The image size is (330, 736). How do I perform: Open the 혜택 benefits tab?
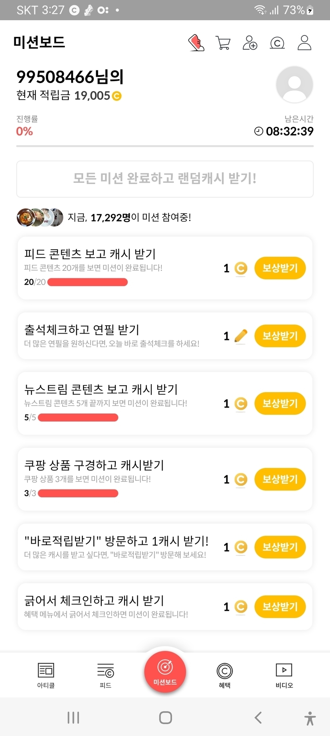225,675
